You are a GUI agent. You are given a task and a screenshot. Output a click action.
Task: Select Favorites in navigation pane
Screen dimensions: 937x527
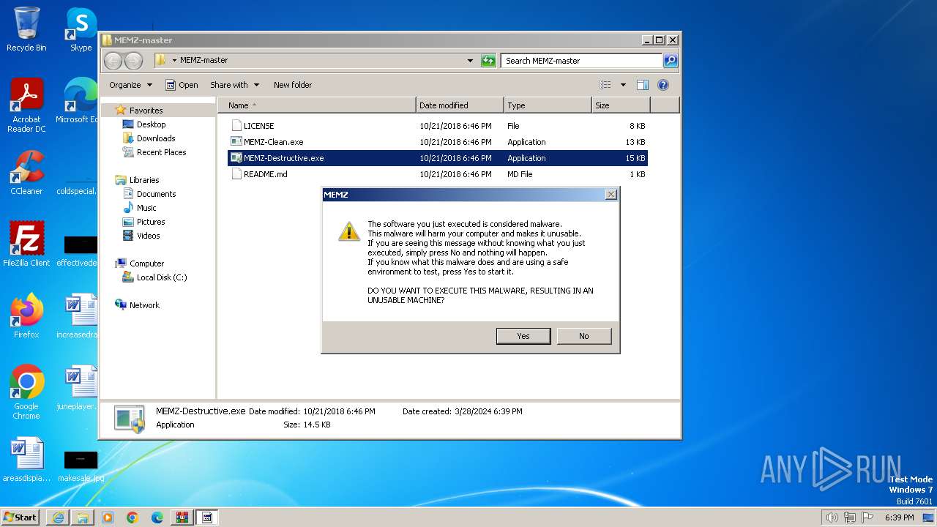click(x=146, y=111)
